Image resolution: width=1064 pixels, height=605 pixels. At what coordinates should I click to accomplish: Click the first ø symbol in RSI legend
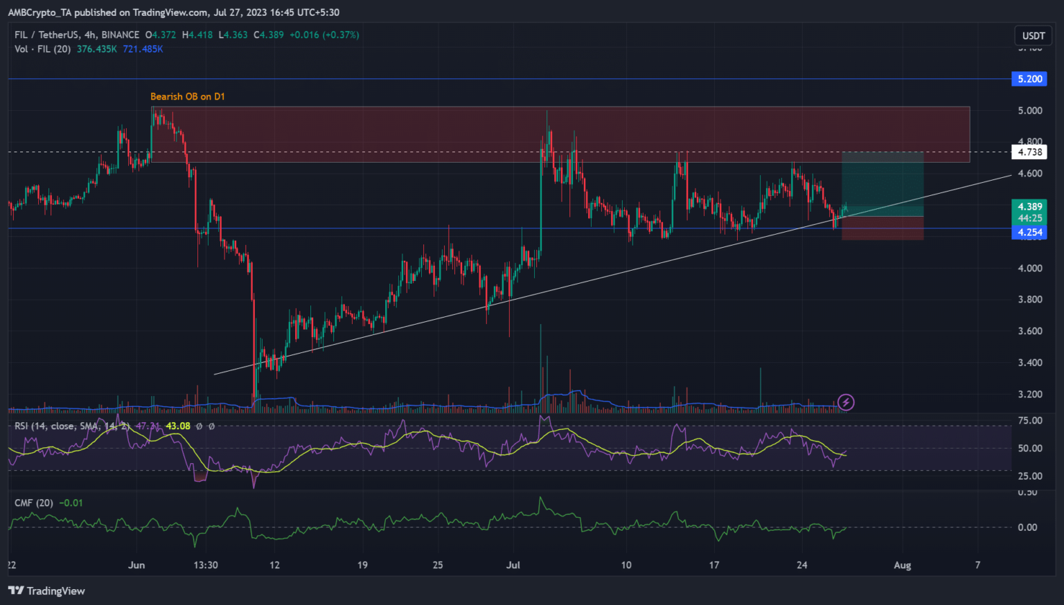[x=199, y=426]
